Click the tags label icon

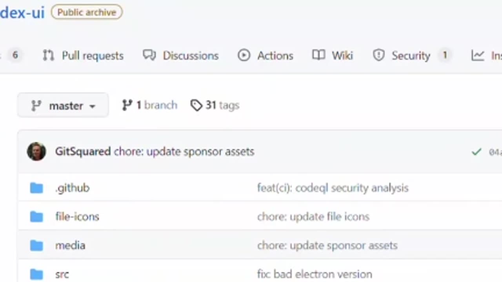pyautogui.click(x=196, y=105)
